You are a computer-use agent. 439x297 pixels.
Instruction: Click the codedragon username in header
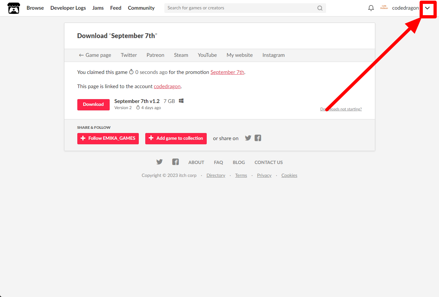[x=405, y=8]
